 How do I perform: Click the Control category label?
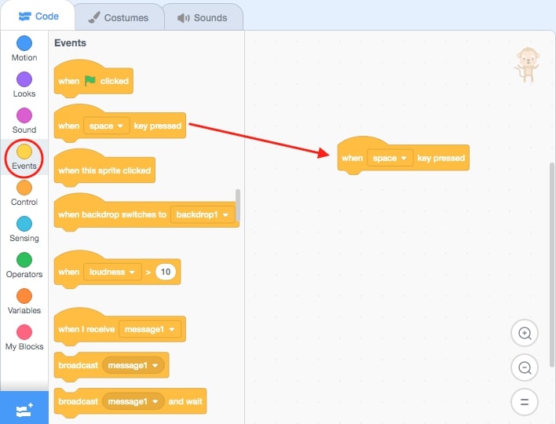24,202
